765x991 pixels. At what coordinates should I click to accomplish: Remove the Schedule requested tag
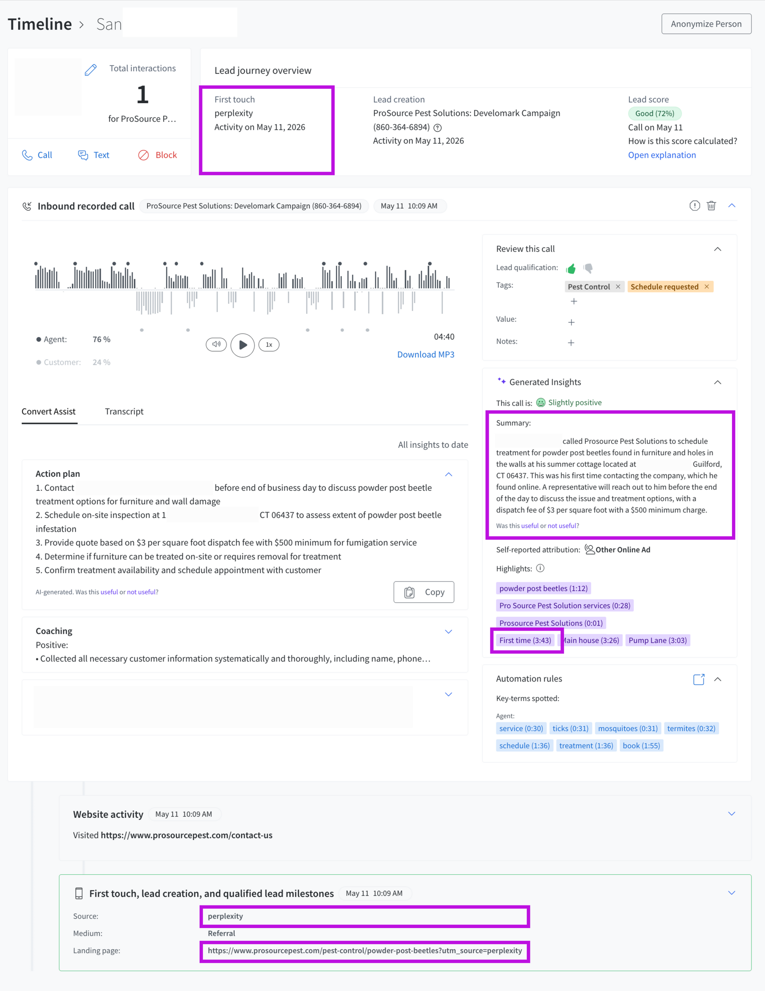(706, 287)
